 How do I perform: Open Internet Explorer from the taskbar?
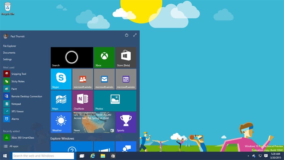pyautogui.click(x=93, y=156)
